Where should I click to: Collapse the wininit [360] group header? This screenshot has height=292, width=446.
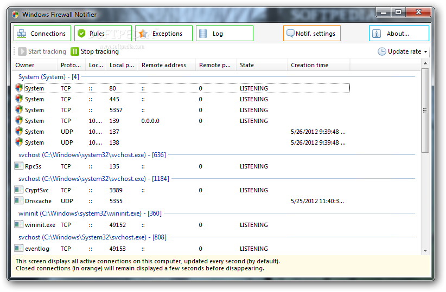coord(90,213)
